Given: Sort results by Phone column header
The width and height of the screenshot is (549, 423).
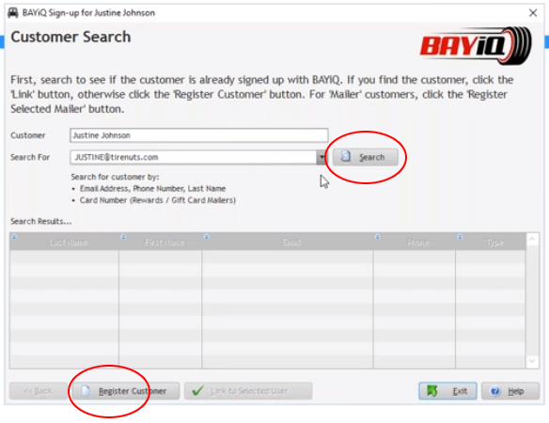Looking at the screenshot, I should point(418,243).
